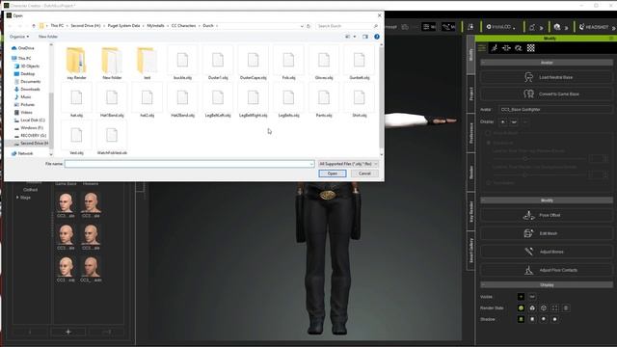The image size is (617, 347).
Task: Click the up-one-level arrow in dialog
Action: 34,26
